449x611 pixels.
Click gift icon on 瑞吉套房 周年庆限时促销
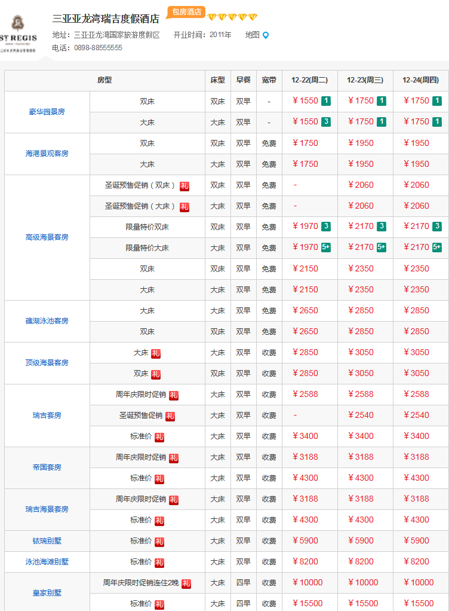point(174,395)
